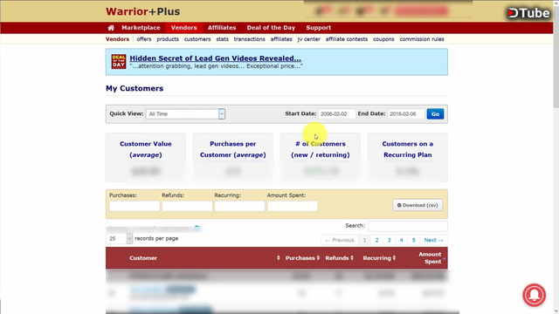Click the Search input field

408,226
